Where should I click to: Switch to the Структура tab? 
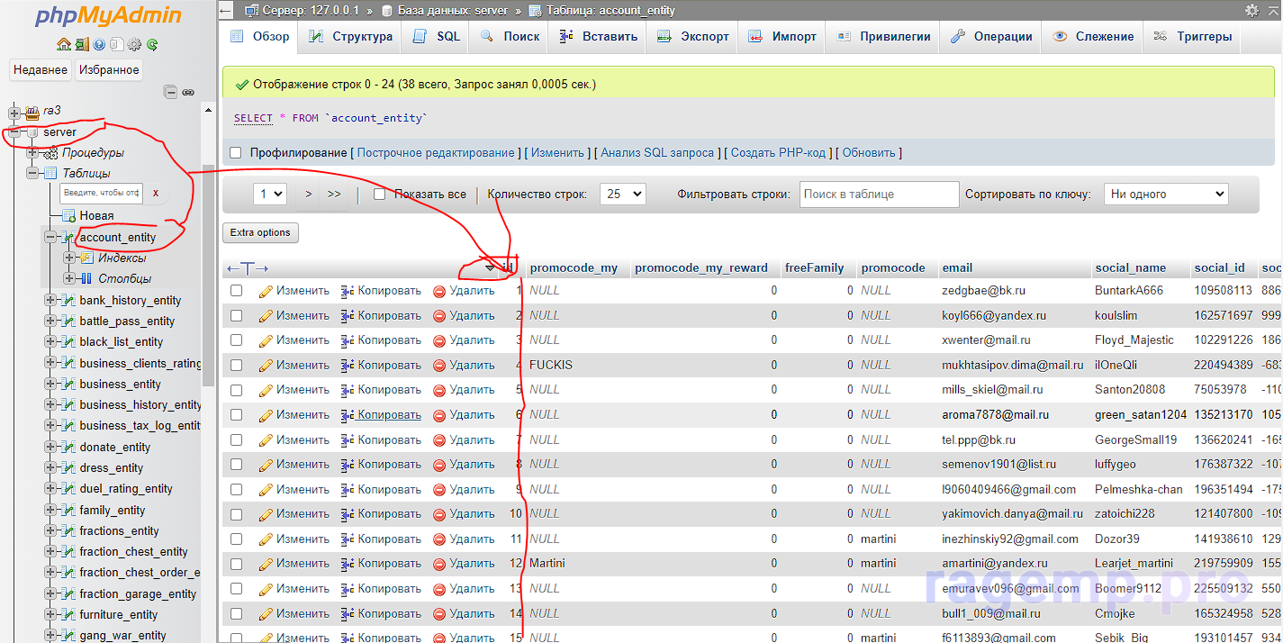[x=351, y=37]
